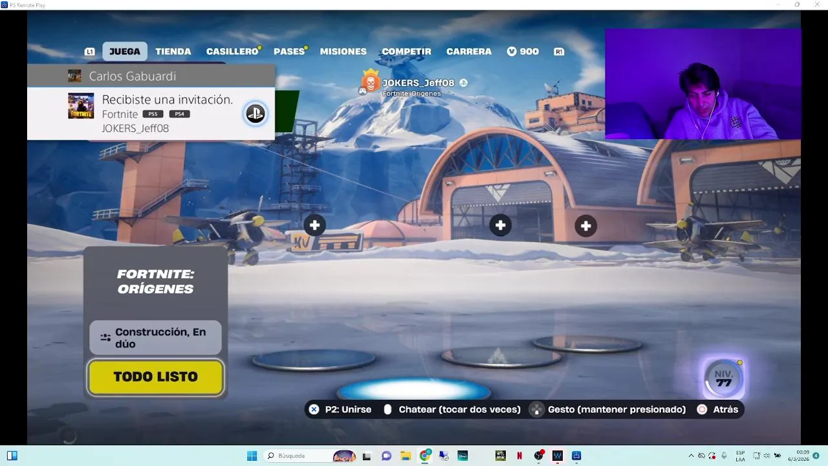Image resolution: width=828 pixels, height=466 pixels.
Task: Open Netflix from the taskbar
Action: click(519, 456)
